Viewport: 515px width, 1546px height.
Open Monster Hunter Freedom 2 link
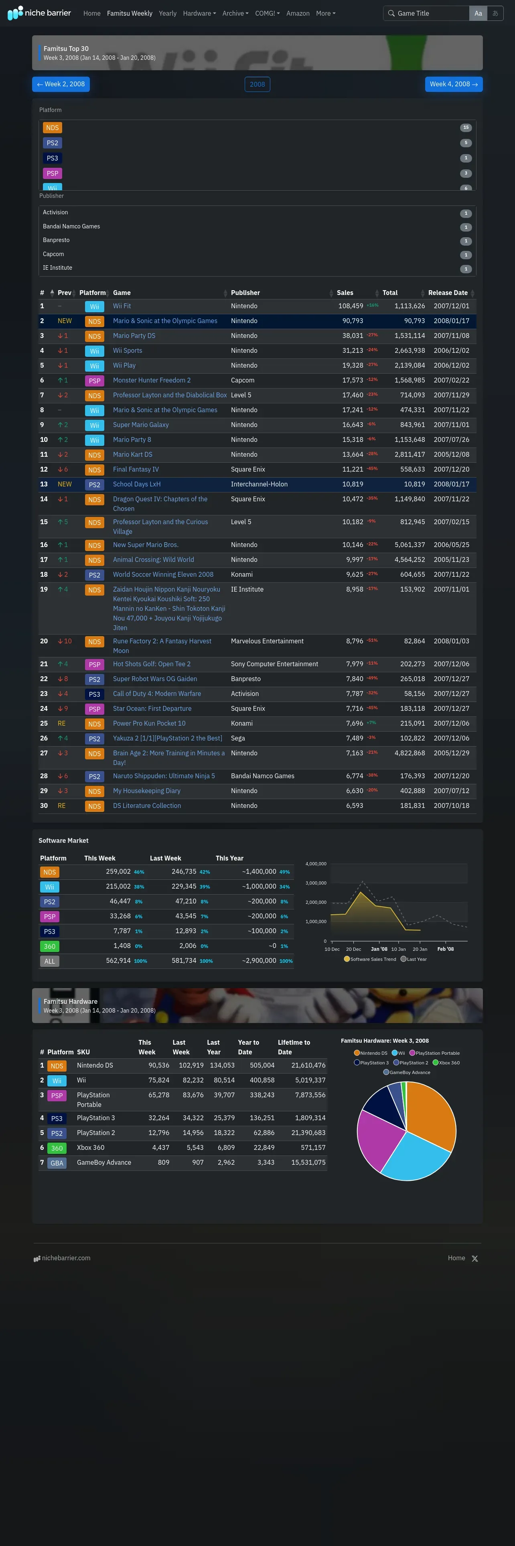152,380
